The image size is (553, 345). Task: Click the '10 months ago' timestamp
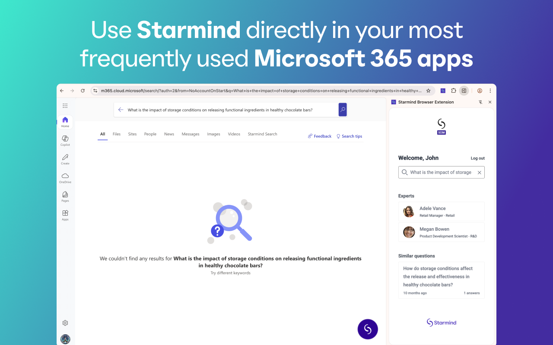(x=415, y=293)
